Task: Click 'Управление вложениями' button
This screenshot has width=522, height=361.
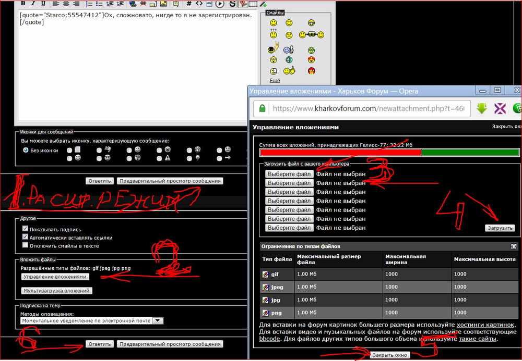Action: pos(55,277)
